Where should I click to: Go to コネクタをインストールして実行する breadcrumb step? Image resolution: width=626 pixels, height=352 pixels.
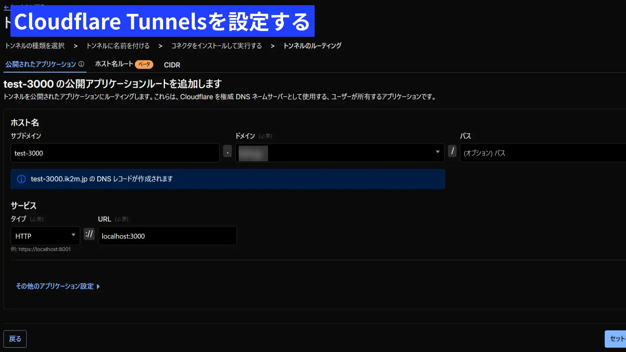pos(216,46)
